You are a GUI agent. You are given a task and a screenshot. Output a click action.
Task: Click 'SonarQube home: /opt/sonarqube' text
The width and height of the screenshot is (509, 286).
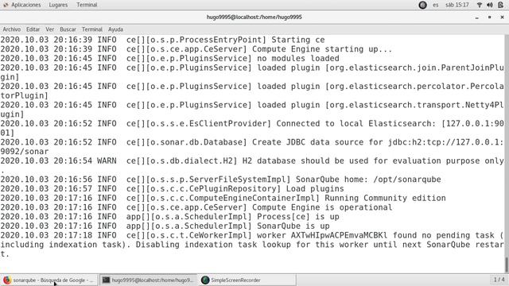pos(368,180)
